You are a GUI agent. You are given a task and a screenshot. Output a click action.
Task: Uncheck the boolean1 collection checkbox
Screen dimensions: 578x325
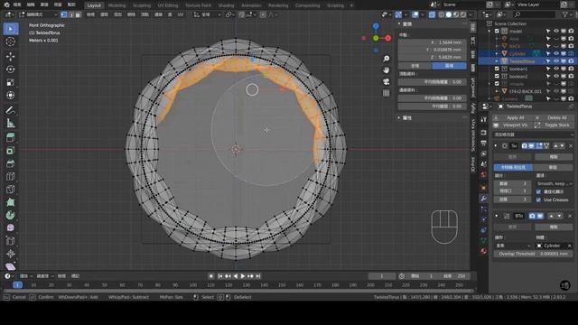click(497, 69)
